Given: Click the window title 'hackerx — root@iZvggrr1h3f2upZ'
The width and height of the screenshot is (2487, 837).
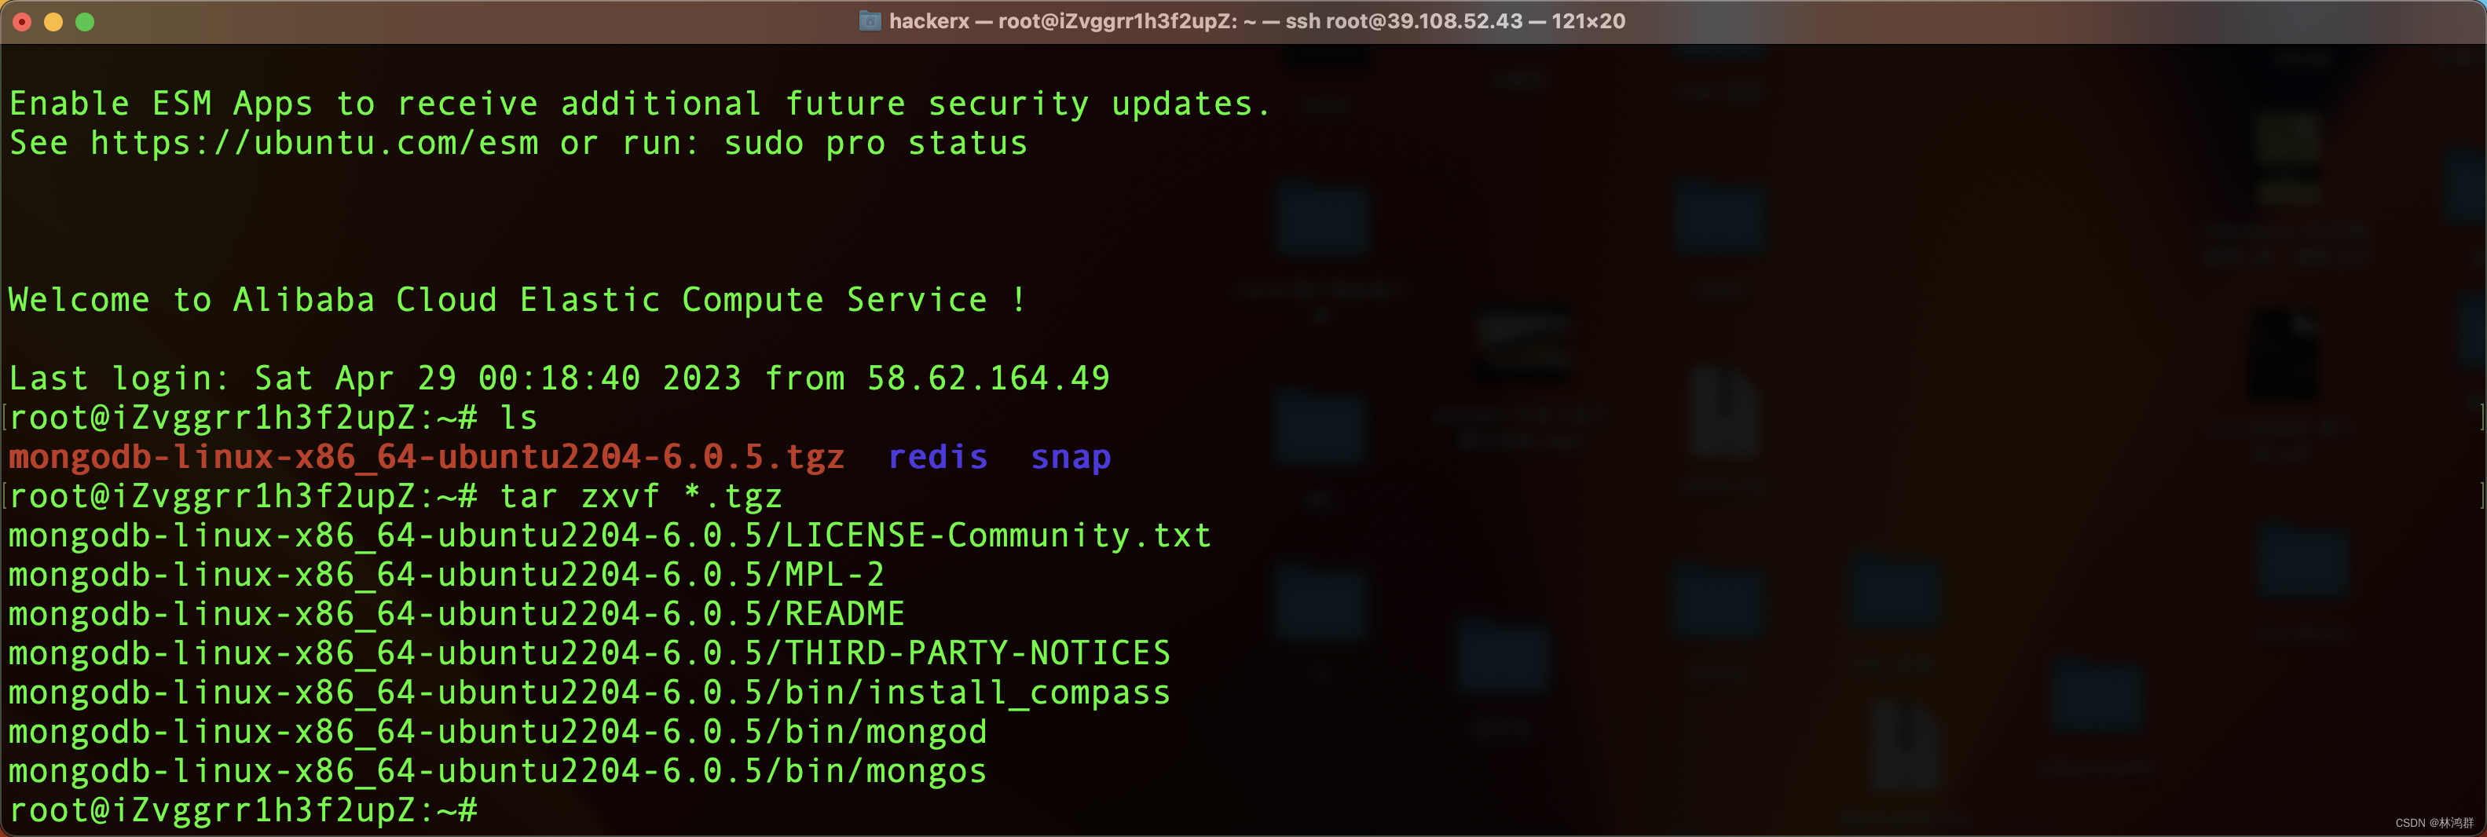Looking at the screenshot, I should pyautogui.click(x=1257, y=21).
